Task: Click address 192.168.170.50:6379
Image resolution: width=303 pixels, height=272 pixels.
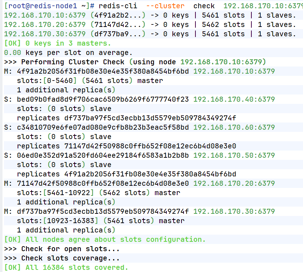Action: click(234, 156)
